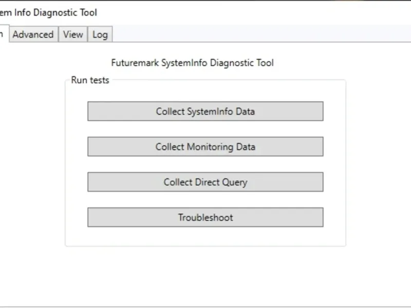Start Collect Monitoring Data
411x308 pixels.
click(x=205, y=147)
